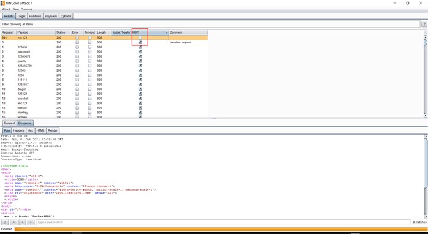
Task: Toggle grep match checkbox for 123456 row
Action: (140, 47)
